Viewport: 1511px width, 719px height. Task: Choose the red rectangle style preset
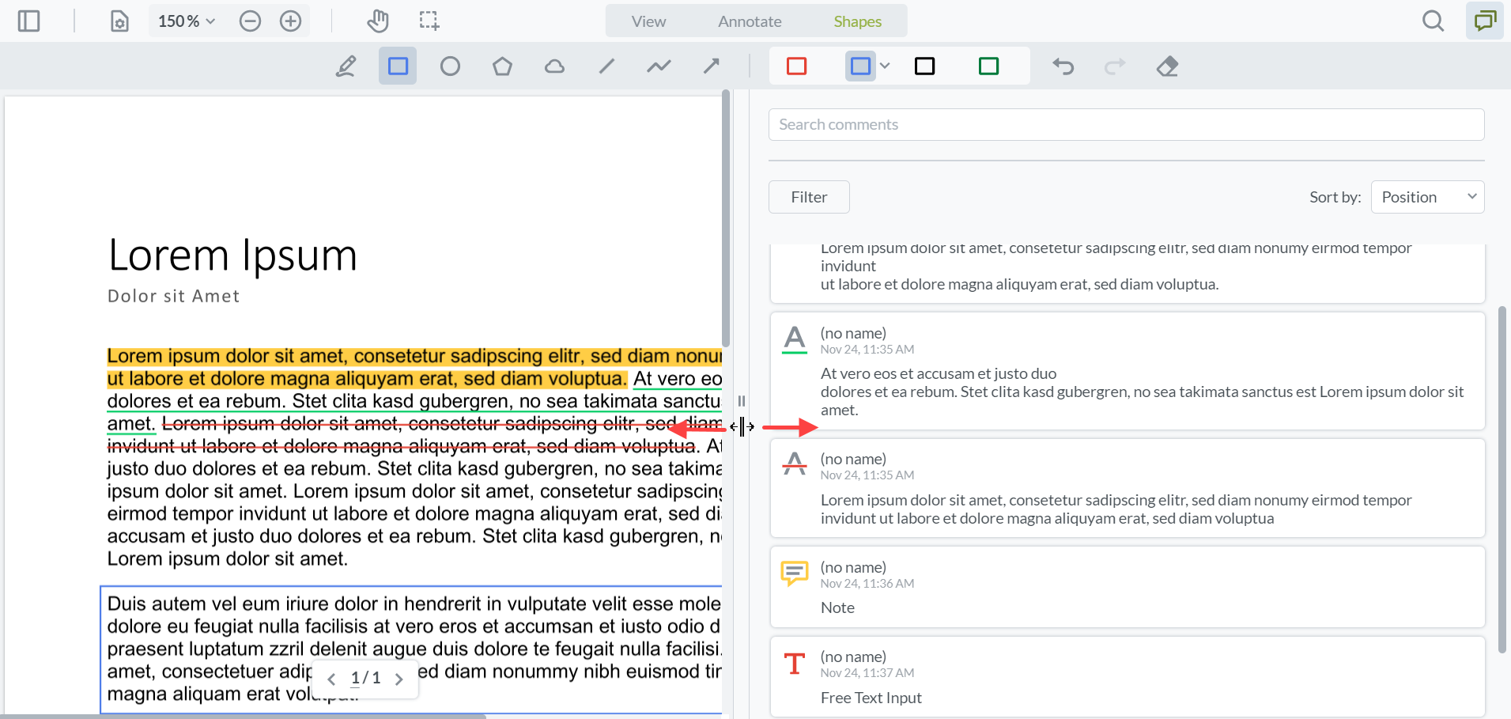pyautogui.click(x=797, y=66)
